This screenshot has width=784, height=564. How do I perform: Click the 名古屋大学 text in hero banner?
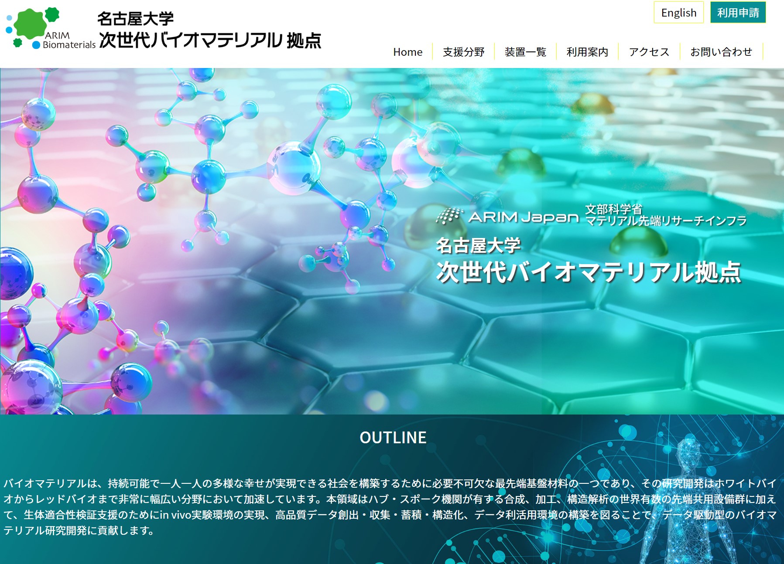tap(478, 245)
